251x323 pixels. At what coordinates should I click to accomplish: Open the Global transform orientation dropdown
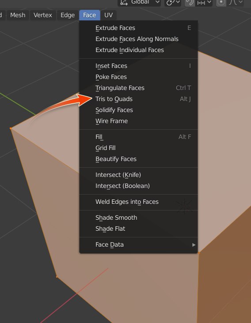[x=139, y=3]
